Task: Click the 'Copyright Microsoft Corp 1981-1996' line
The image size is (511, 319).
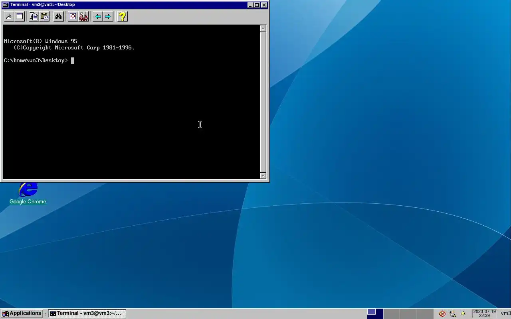Action: click(74, 47)
